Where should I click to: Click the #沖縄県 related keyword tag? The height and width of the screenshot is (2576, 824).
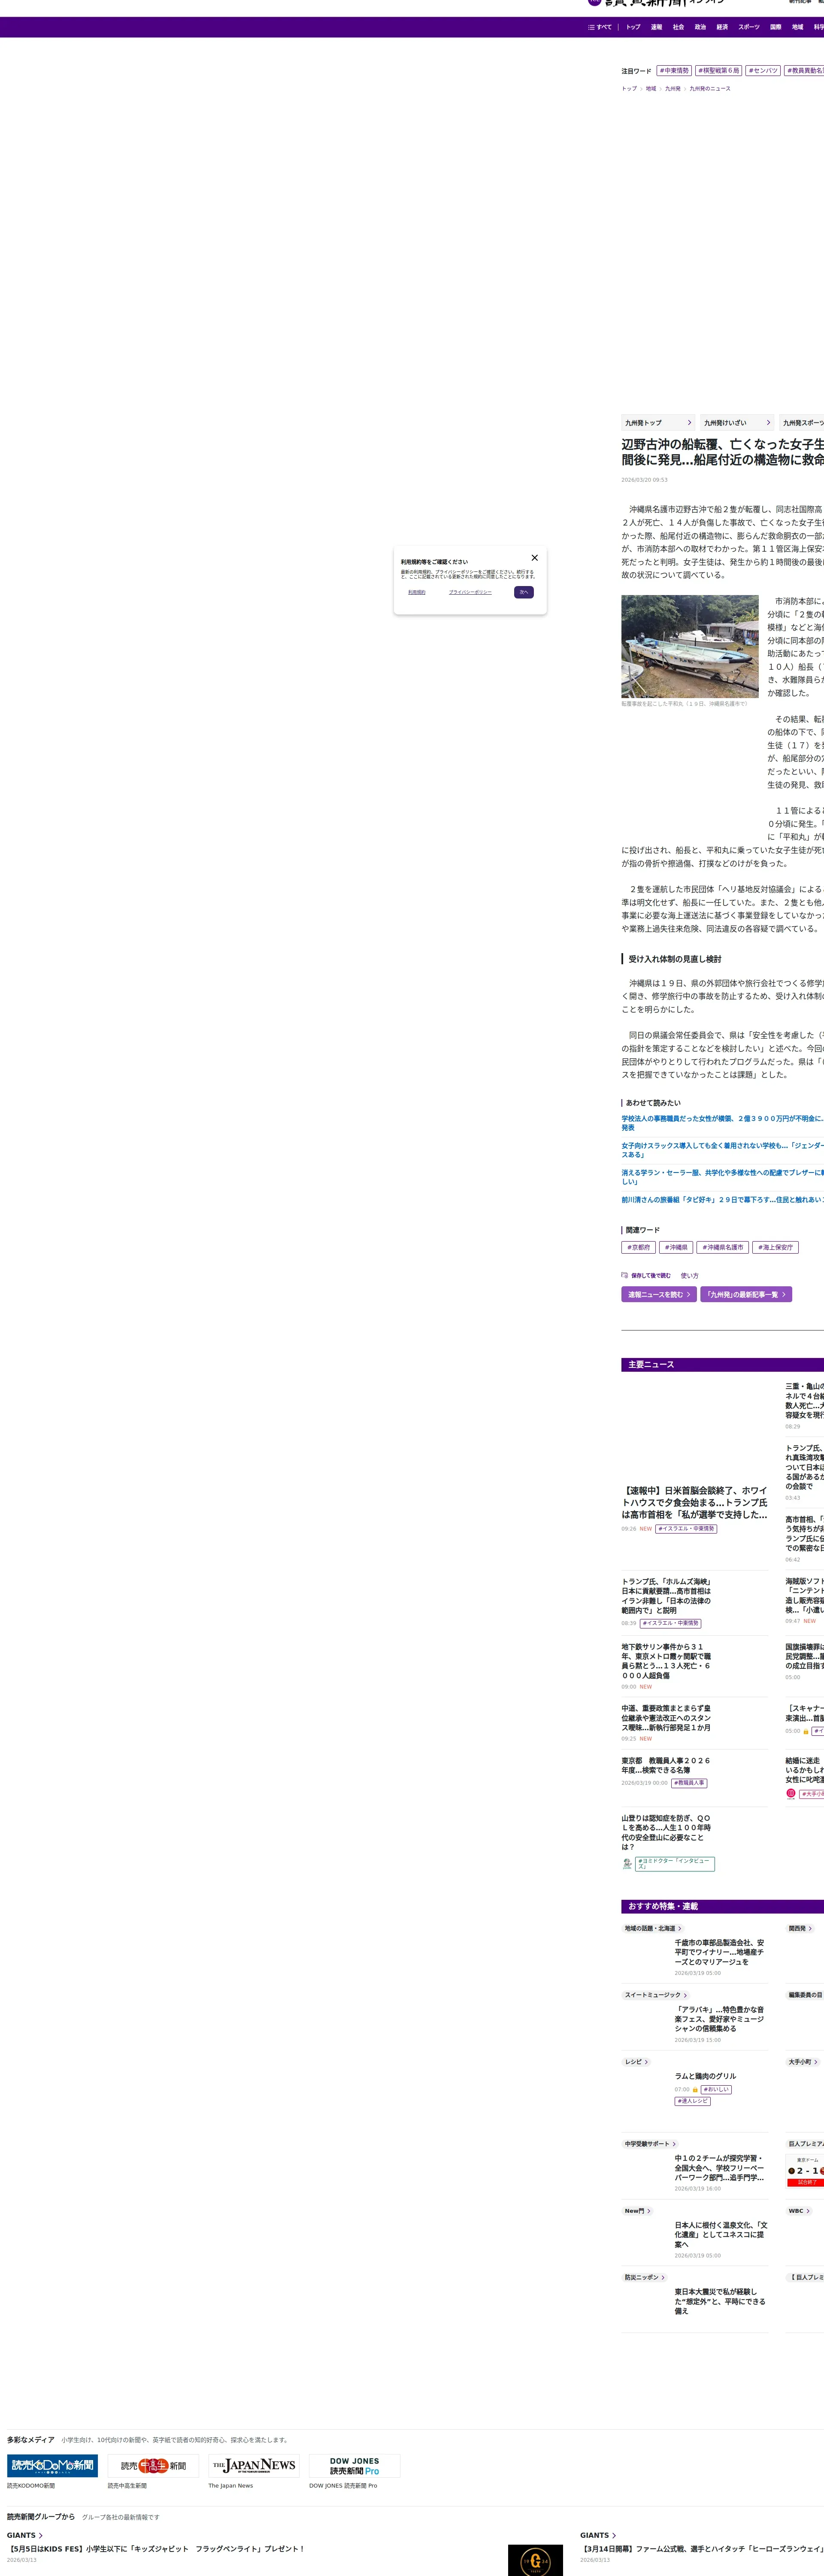coord(676,1247)
